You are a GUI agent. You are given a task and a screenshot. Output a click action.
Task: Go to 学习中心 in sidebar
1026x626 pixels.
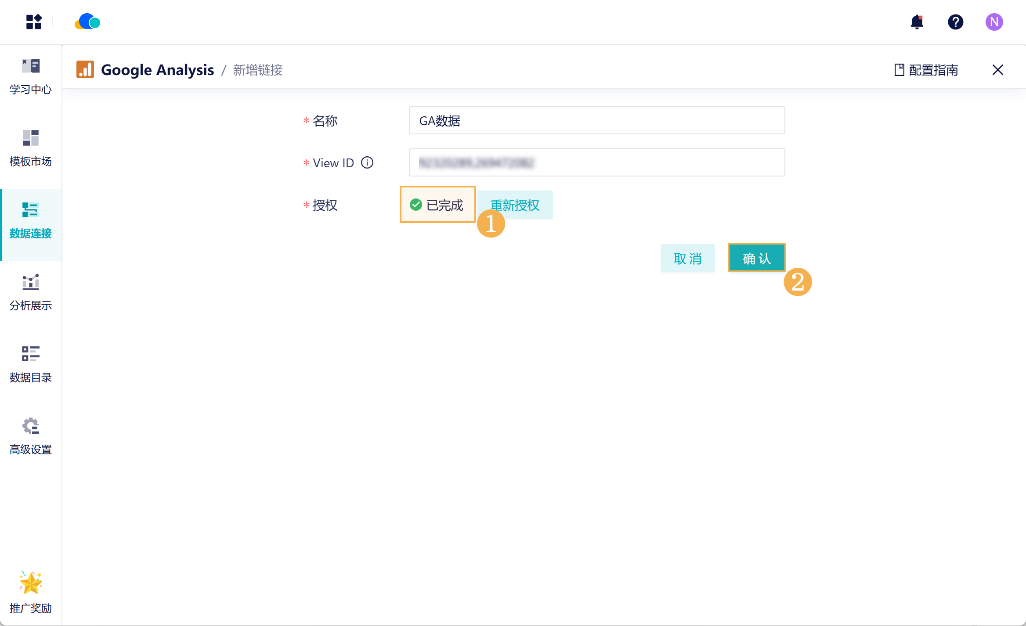(31, 77)
